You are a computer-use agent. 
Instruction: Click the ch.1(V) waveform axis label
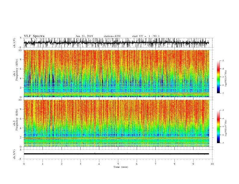click(14, 43)
